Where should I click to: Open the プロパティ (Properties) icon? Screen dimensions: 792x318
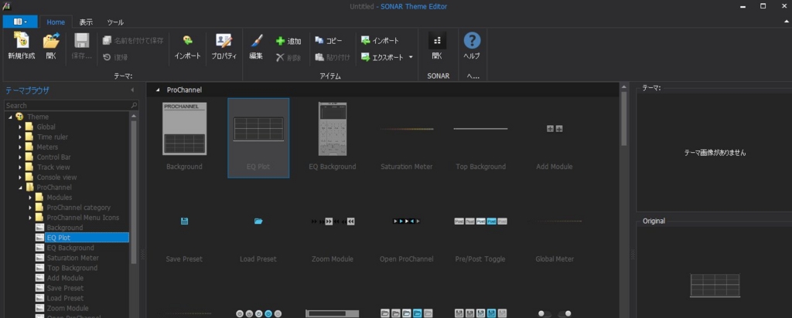point(224,42)
